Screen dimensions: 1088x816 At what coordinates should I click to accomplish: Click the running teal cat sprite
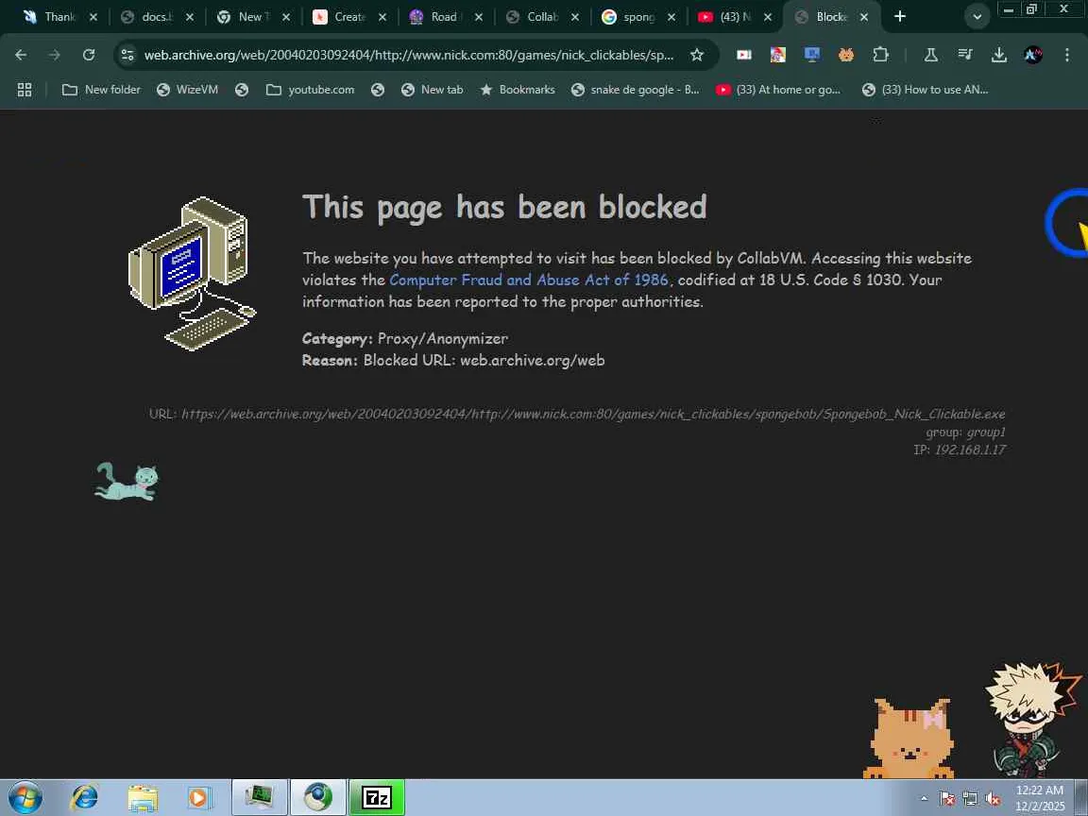pyautogui.click(x=127, y=481)
